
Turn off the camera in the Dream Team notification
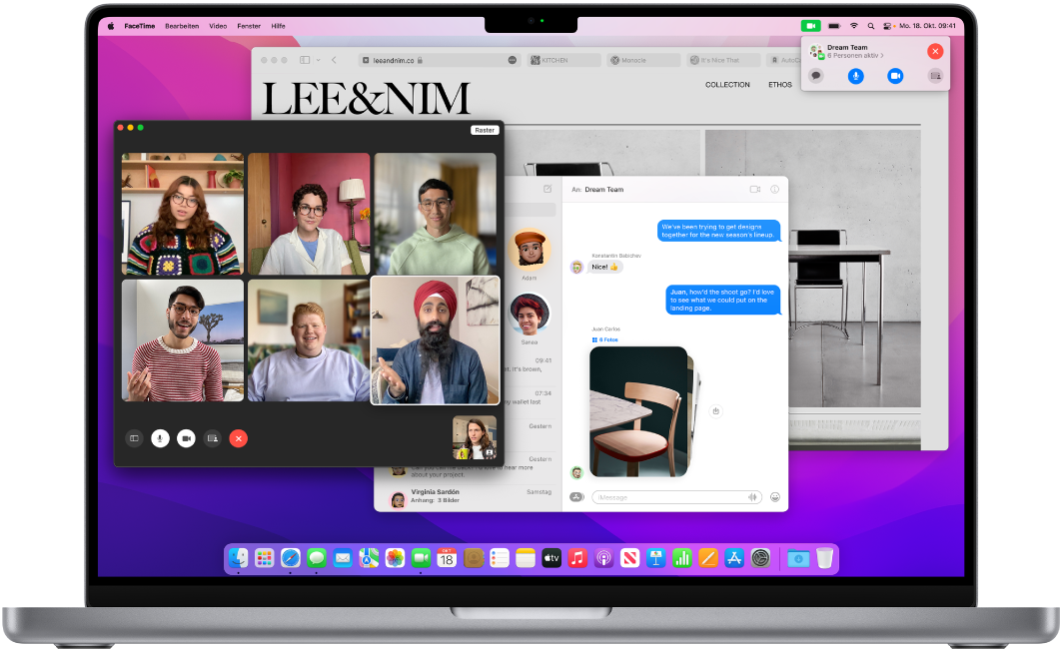895,76
